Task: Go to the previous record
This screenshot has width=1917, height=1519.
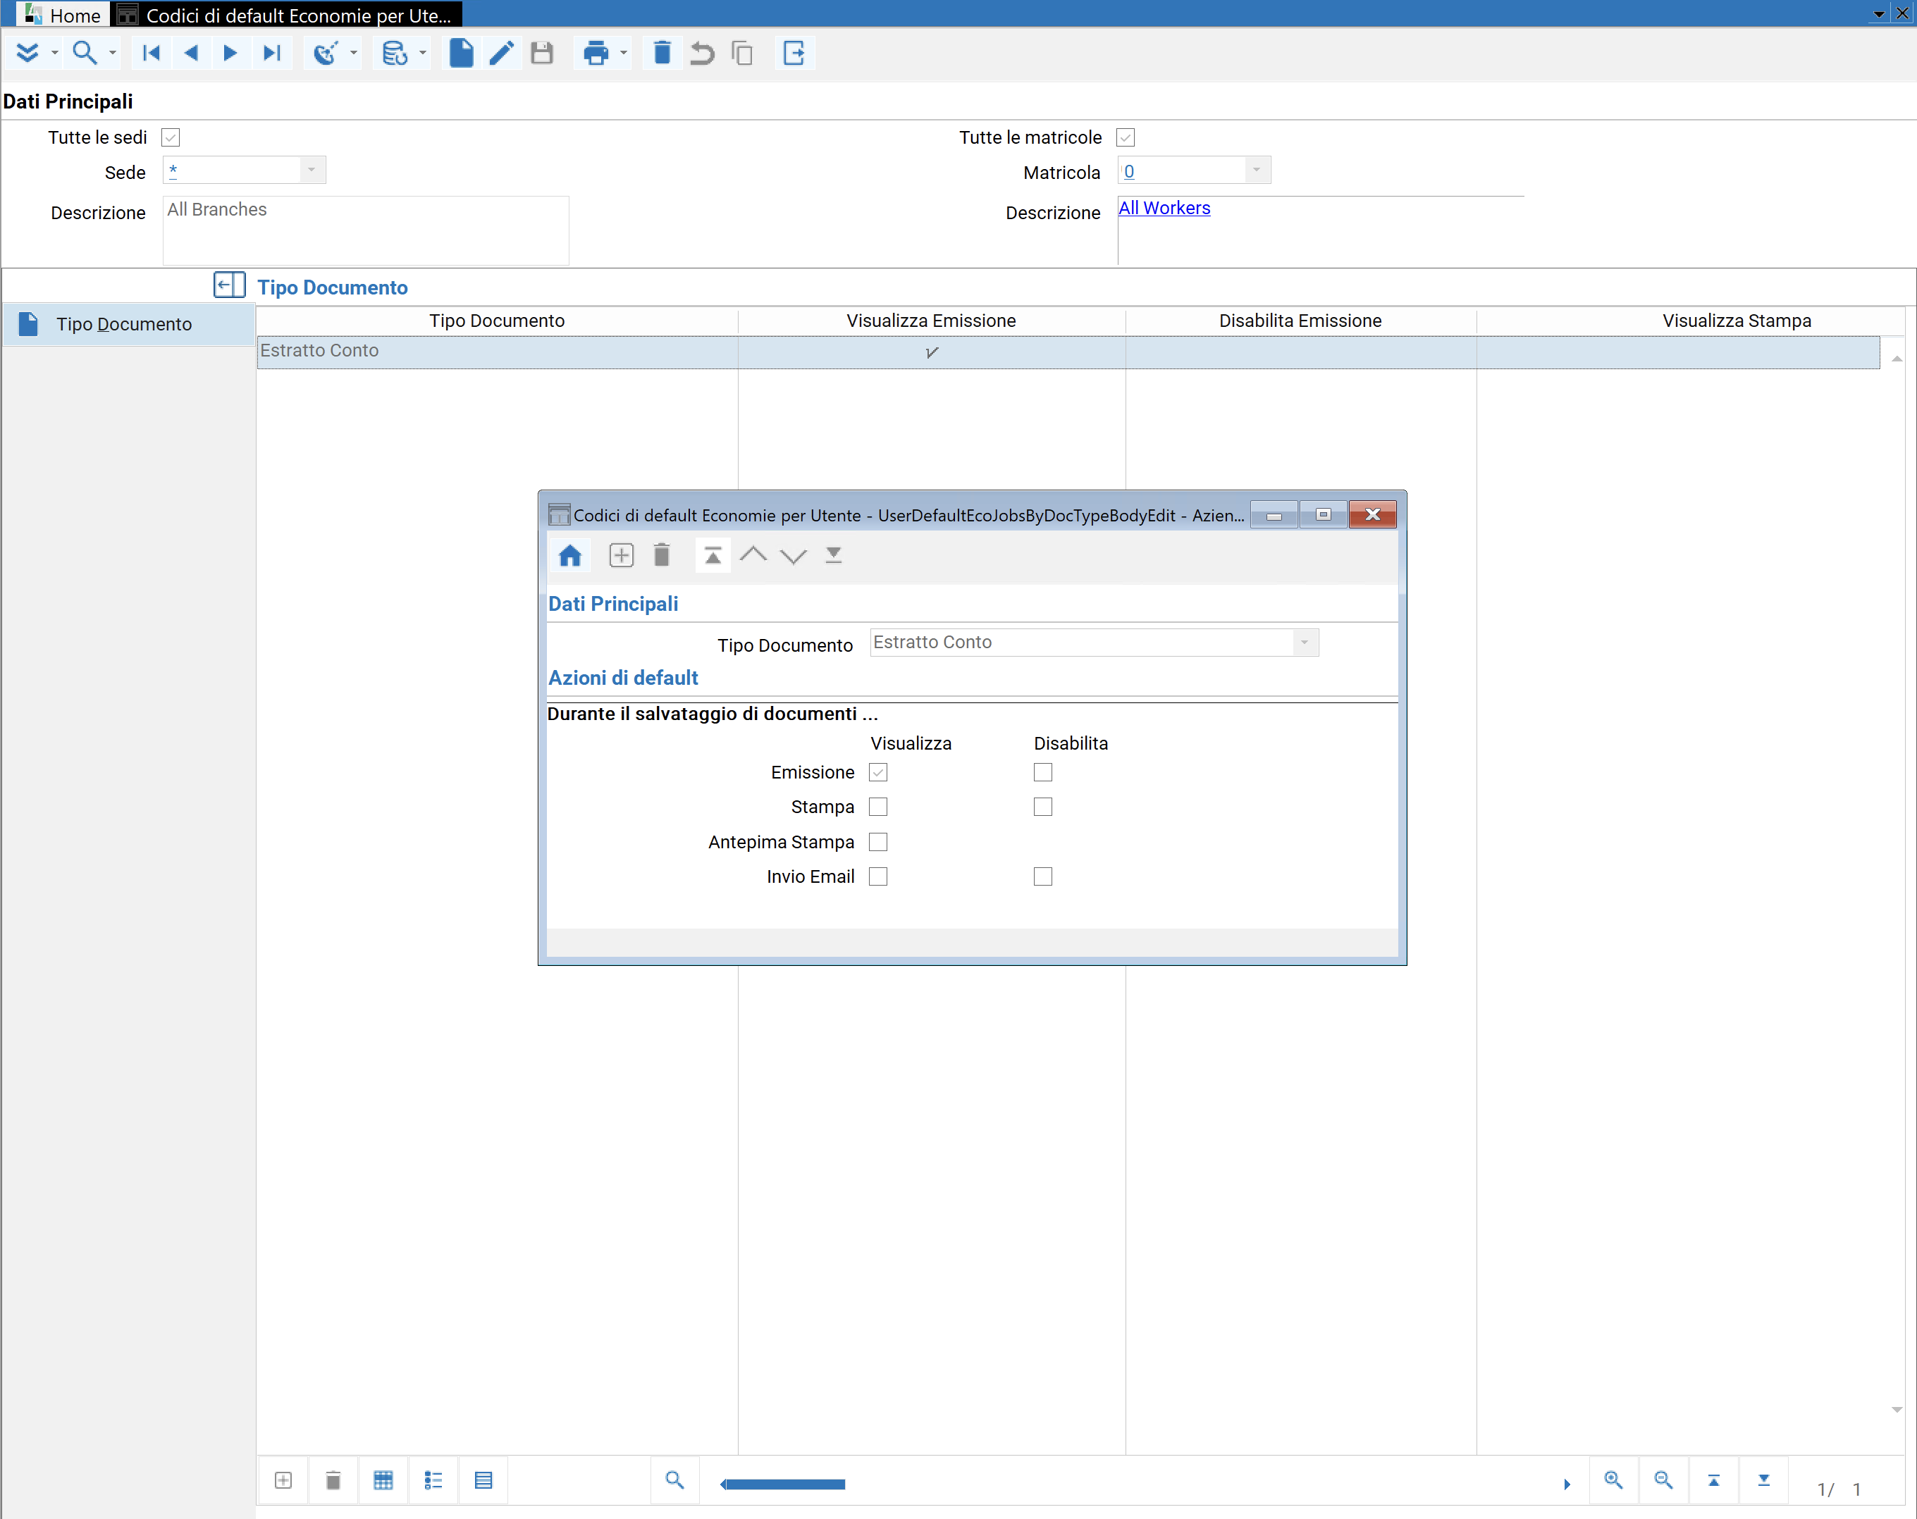Action: click(x=190, y=54)
